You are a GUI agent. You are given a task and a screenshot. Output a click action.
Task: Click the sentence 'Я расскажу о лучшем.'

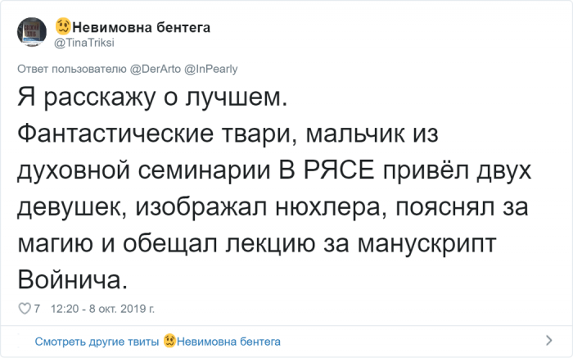153,98
